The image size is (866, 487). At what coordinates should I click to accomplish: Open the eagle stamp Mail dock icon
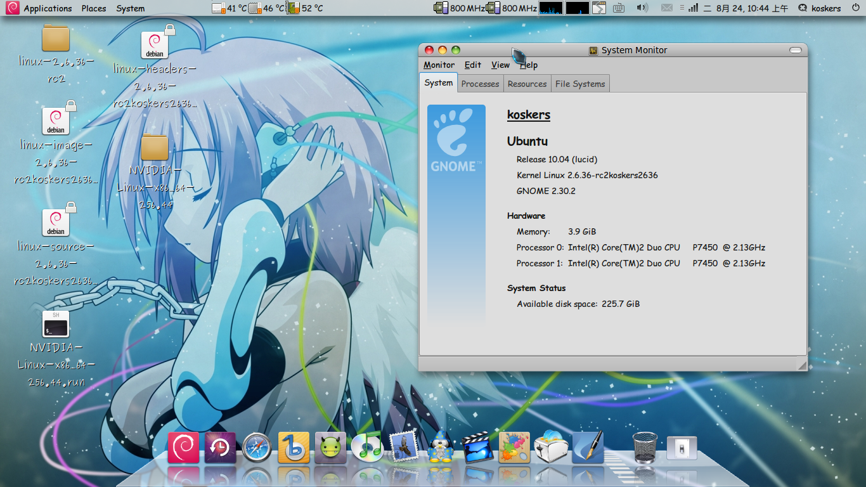pos(404,448)
